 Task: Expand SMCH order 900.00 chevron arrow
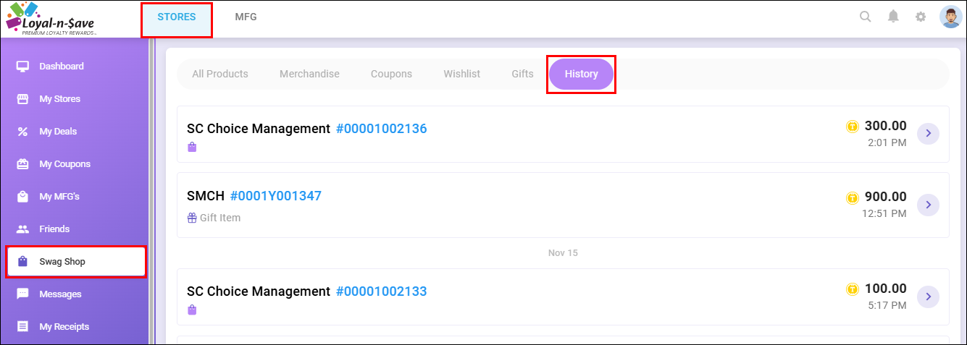pyautogui.click(x=928, y=205)
